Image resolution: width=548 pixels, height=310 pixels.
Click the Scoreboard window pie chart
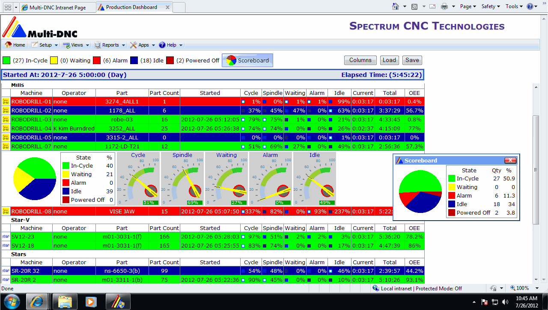click(x=420, y=191)
